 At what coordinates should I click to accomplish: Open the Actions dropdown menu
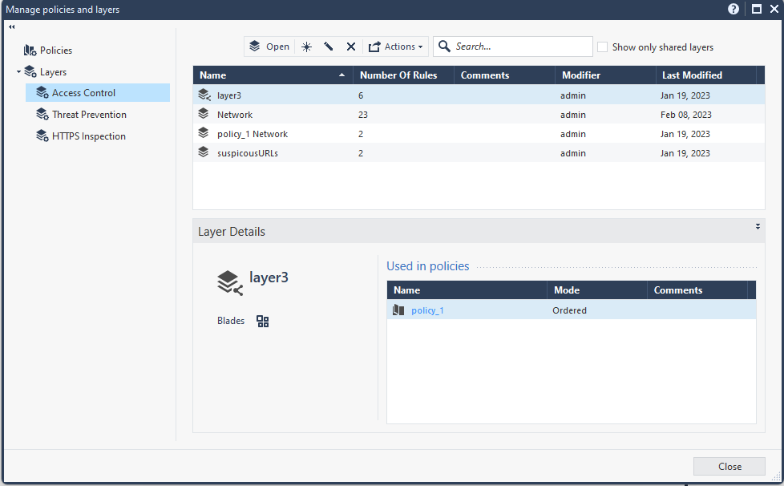(x=397, y=47)
